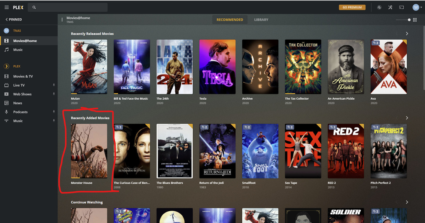Open the Cast player icon
425x223 pixels.
[x=402, y=7]
